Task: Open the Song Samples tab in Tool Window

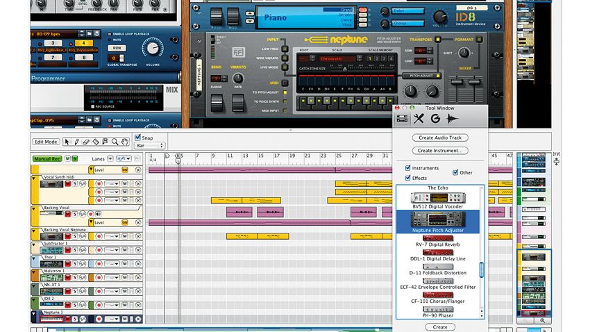Action: 452,119
